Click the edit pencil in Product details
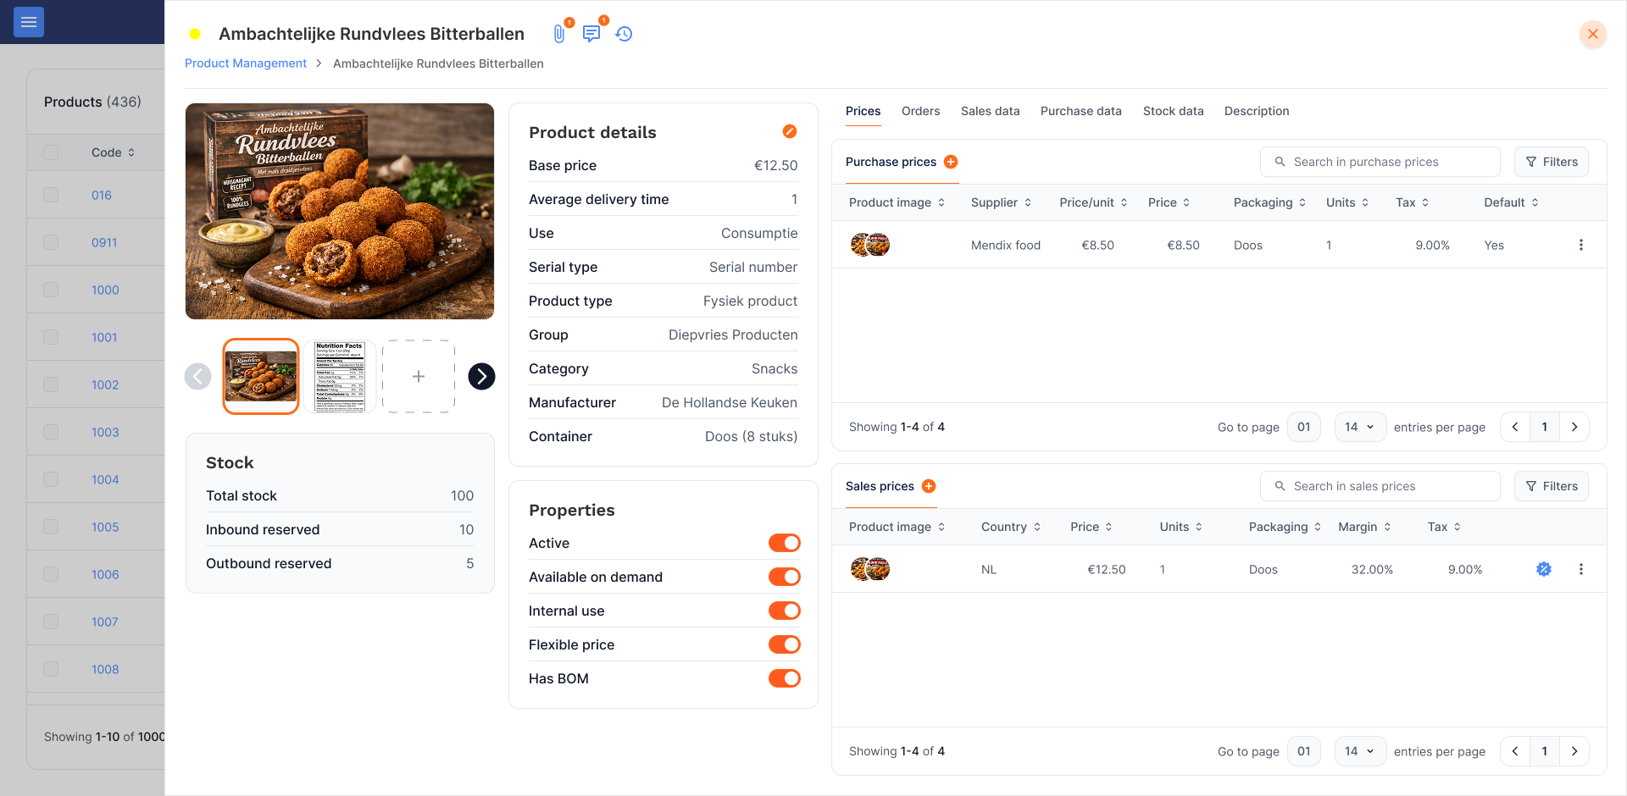 coord(789,131)
